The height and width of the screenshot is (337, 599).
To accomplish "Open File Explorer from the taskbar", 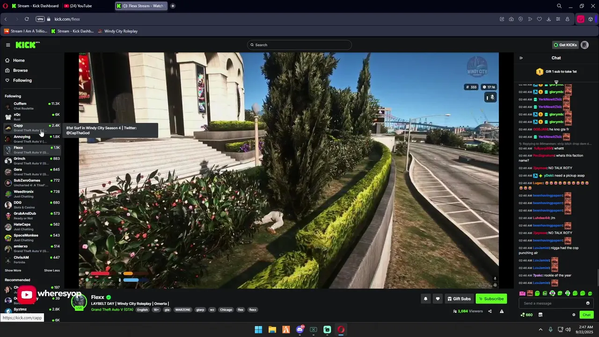I will coord(272,330).
